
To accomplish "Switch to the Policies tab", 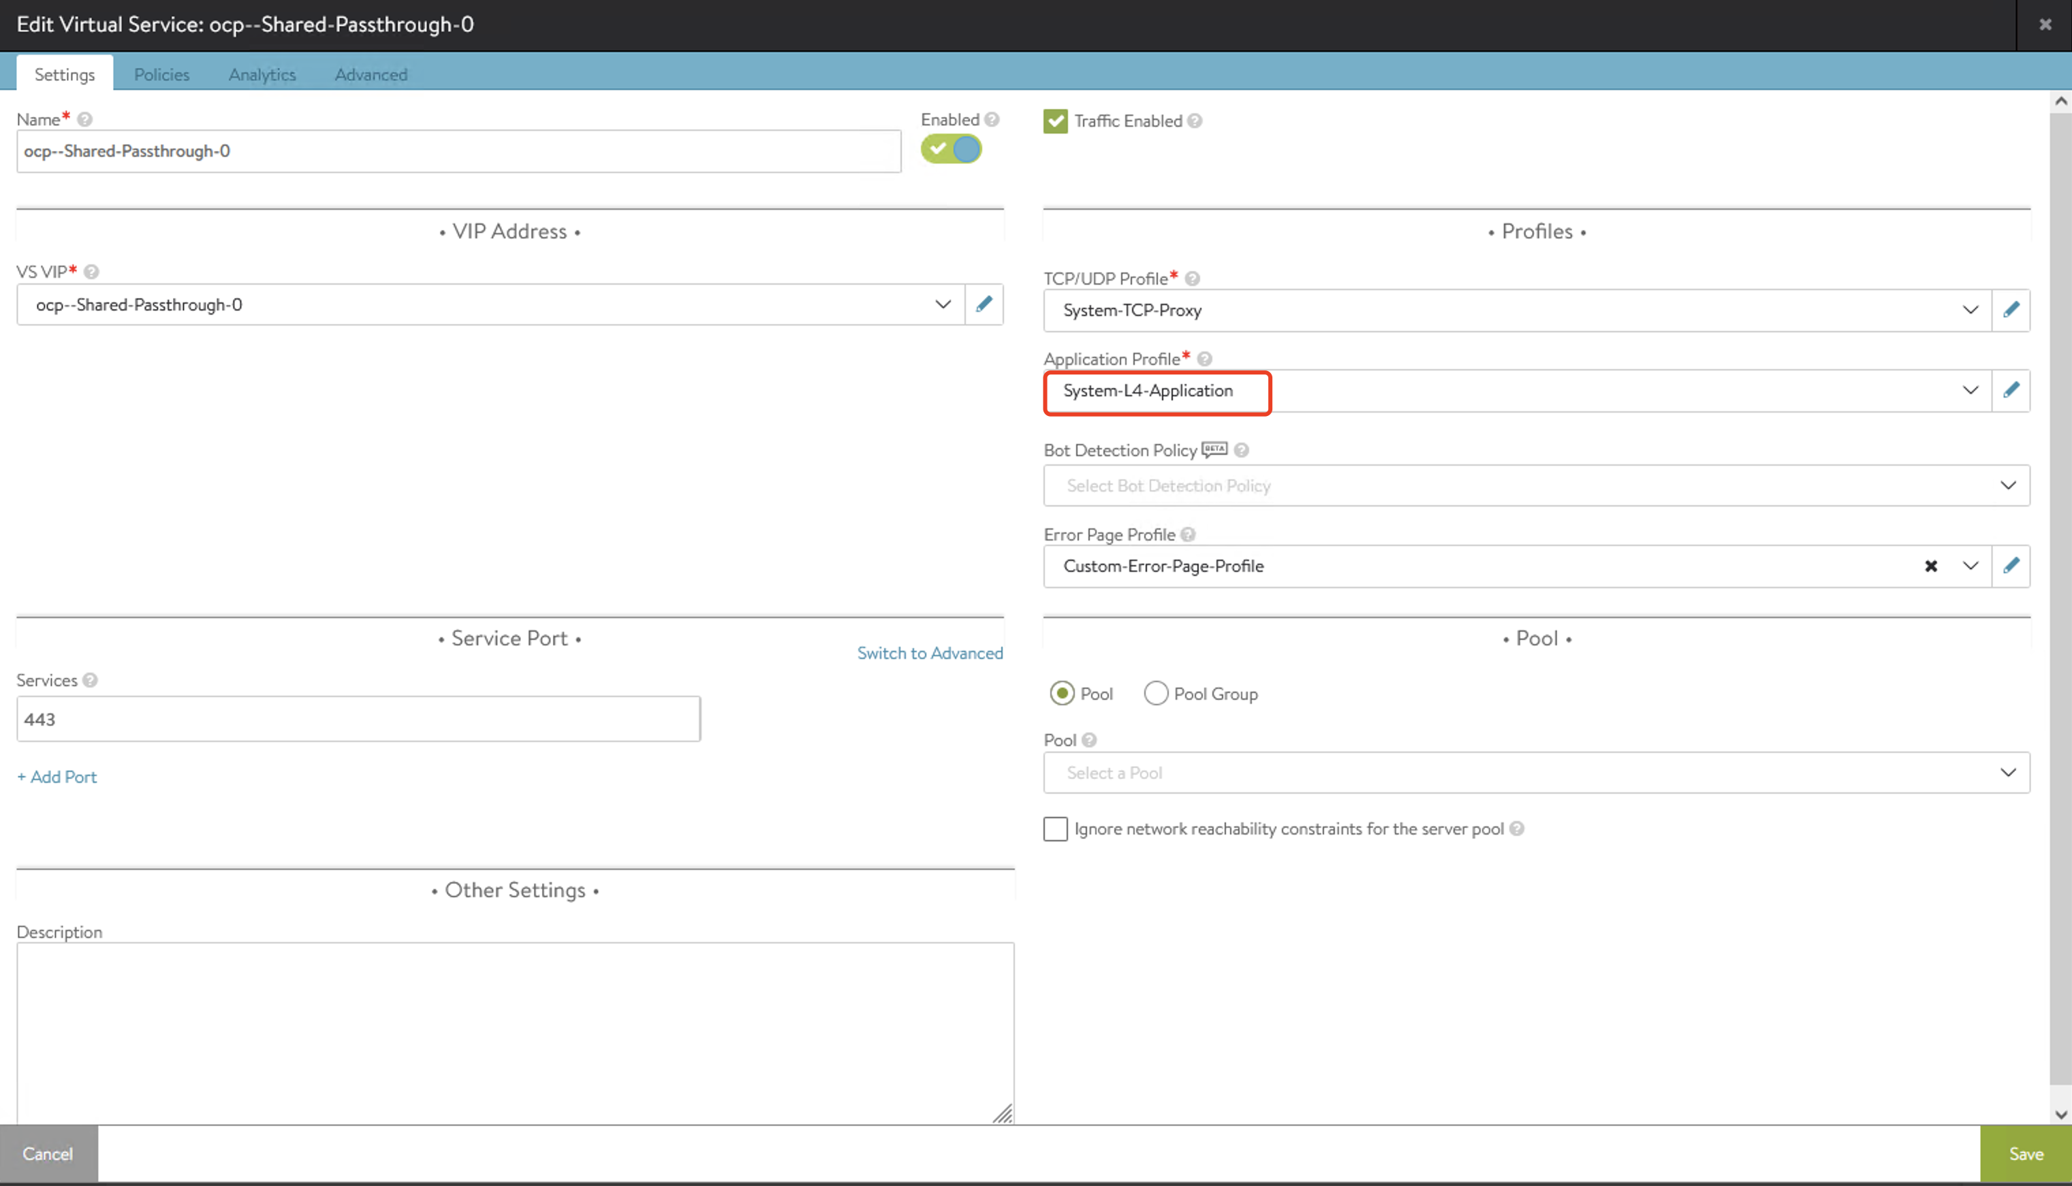I will click(x=161, y=75).
